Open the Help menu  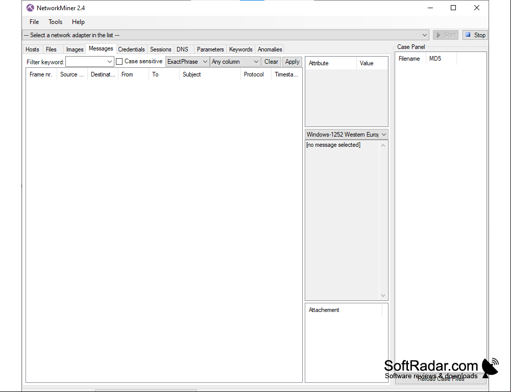78,22
